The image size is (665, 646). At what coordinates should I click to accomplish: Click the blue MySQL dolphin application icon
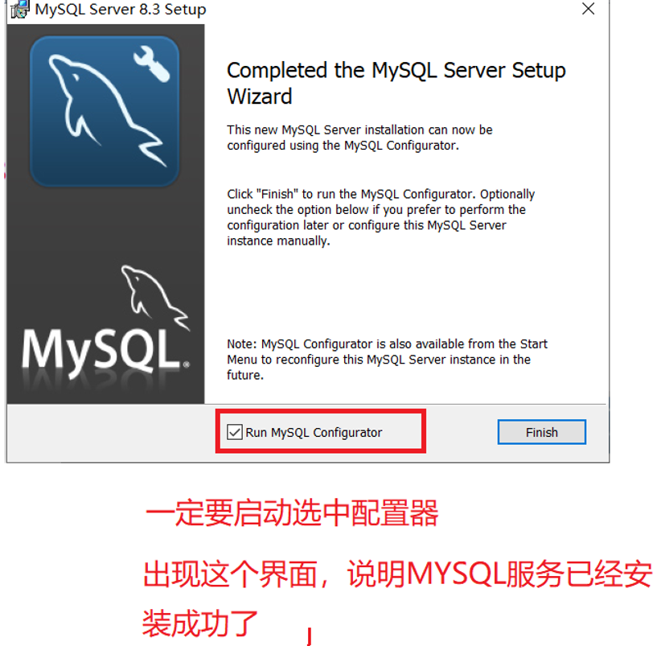(105, 111)
